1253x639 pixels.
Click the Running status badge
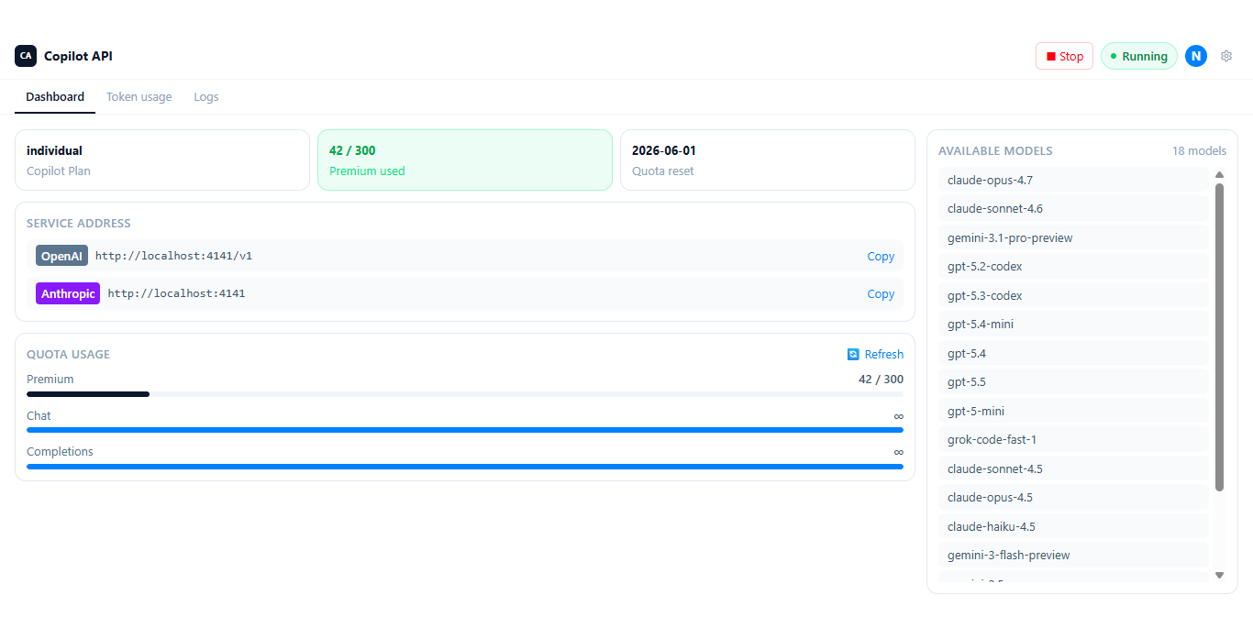[x=1138, y=56]
